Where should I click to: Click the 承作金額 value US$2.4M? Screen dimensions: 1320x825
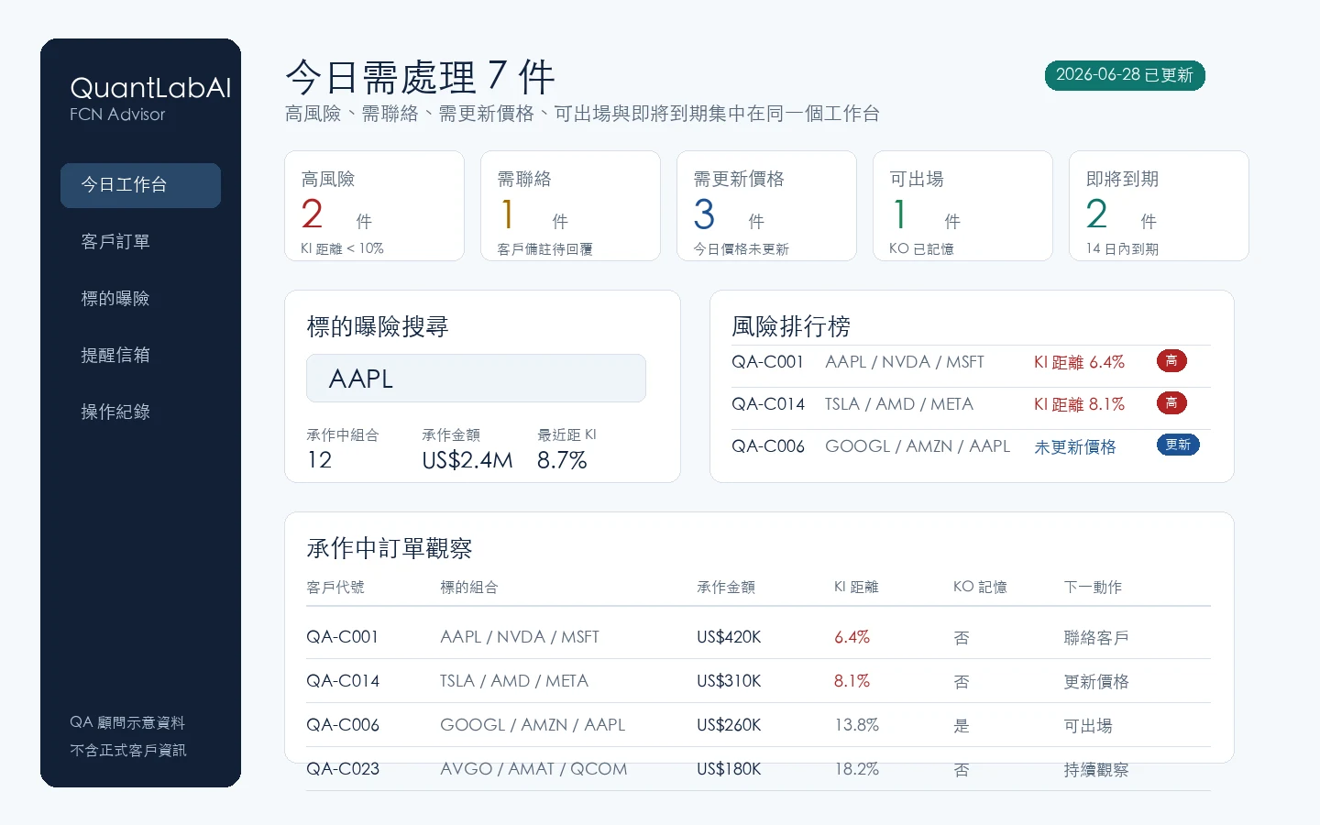point(467,460)
